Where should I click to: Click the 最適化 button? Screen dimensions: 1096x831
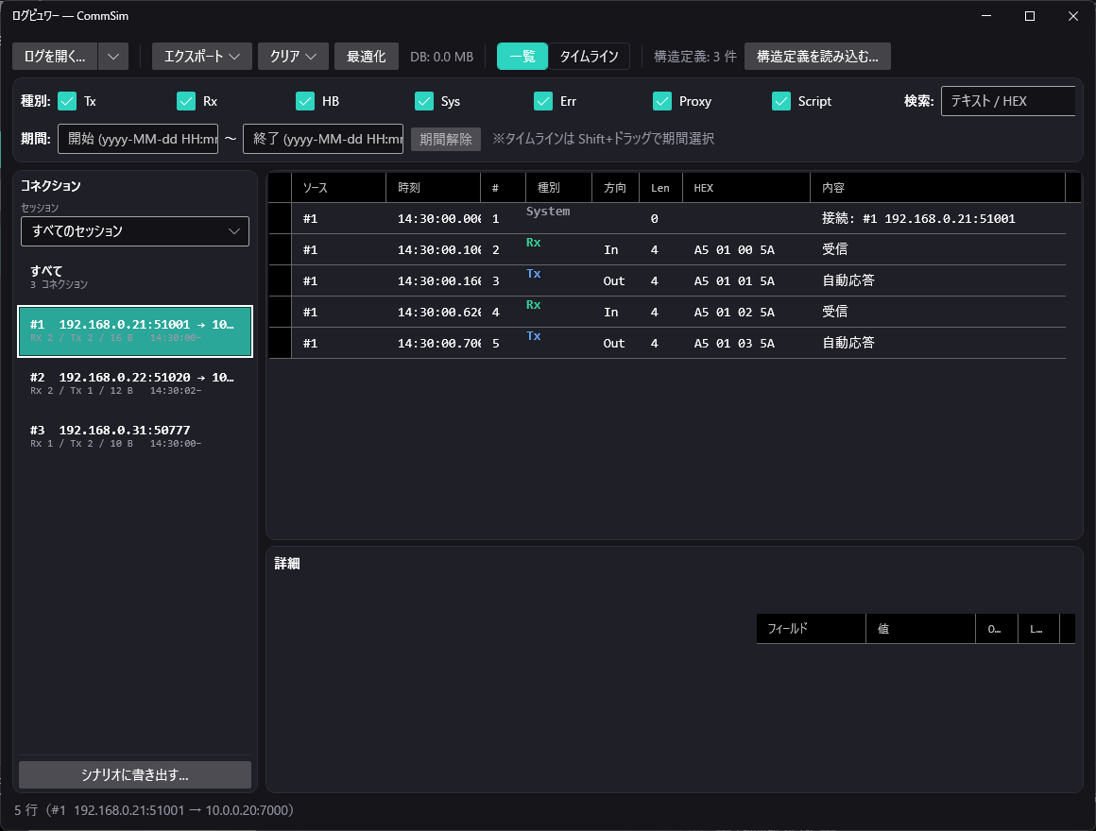367,57
